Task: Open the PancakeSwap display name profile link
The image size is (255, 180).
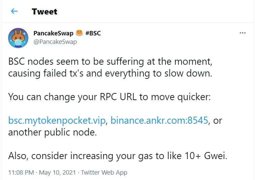Action: tap(53, 33)
